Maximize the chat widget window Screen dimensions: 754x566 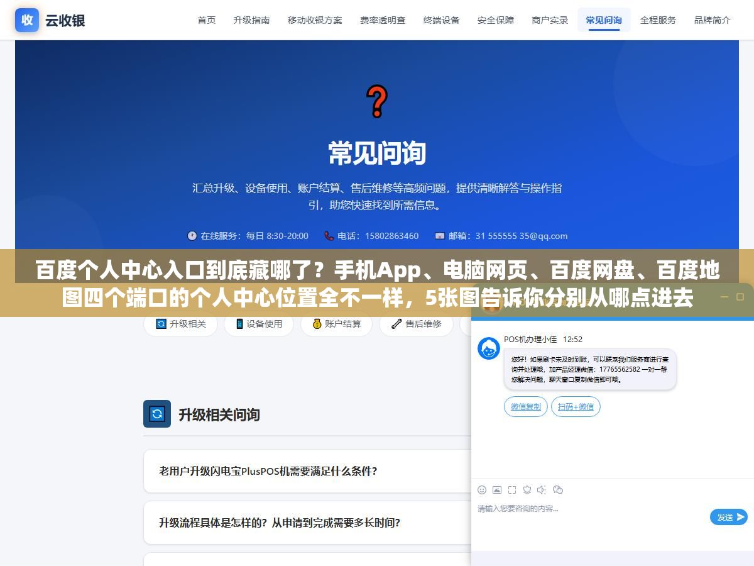coord(740,297)
